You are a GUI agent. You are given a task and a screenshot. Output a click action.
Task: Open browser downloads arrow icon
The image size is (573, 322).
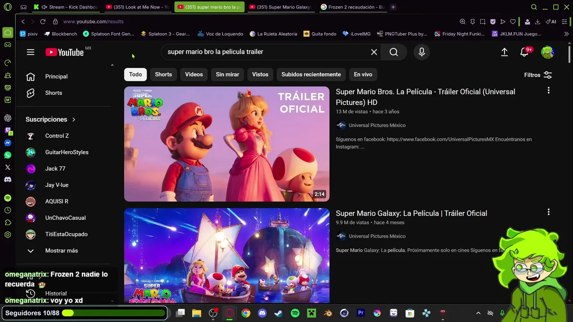537,21
